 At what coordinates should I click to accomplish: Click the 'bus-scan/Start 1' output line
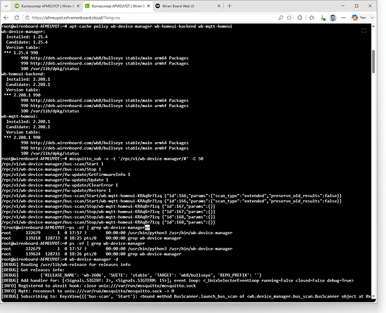click(53, 164)
